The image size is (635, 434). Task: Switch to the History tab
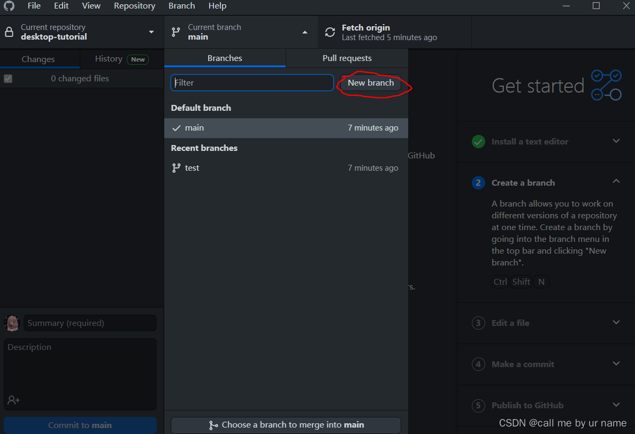[109, 59]
